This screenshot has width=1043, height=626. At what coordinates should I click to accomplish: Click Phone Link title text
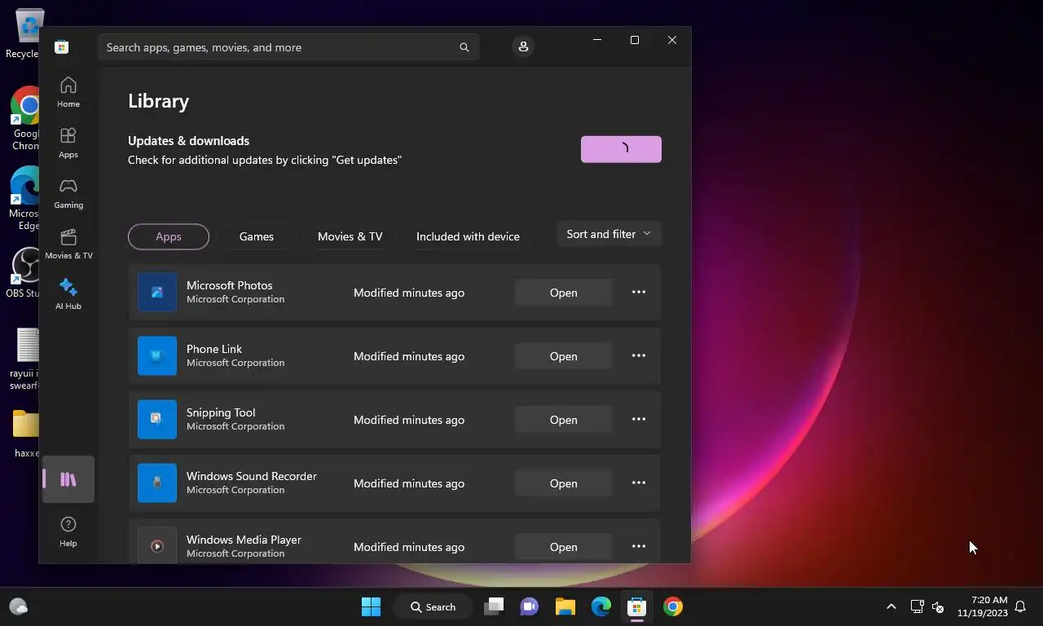coord(214,349)
